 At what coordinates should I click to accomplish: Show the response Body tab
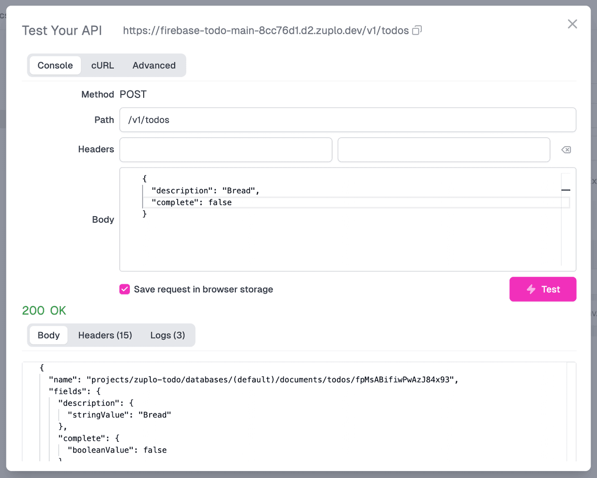pos(49,335)
